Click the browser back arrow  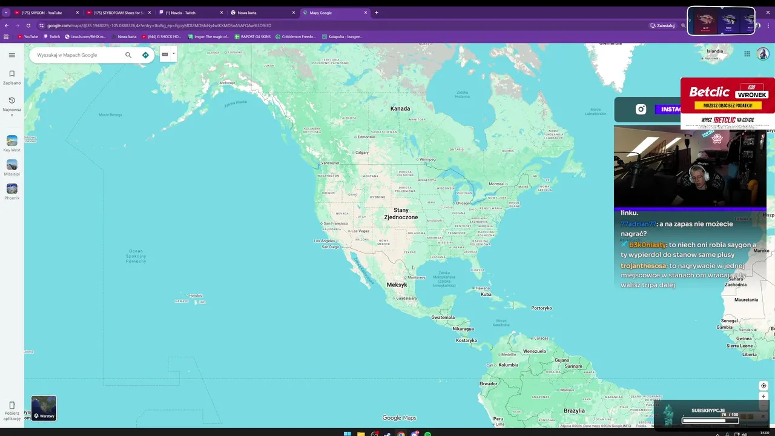[x=7, y=25]
